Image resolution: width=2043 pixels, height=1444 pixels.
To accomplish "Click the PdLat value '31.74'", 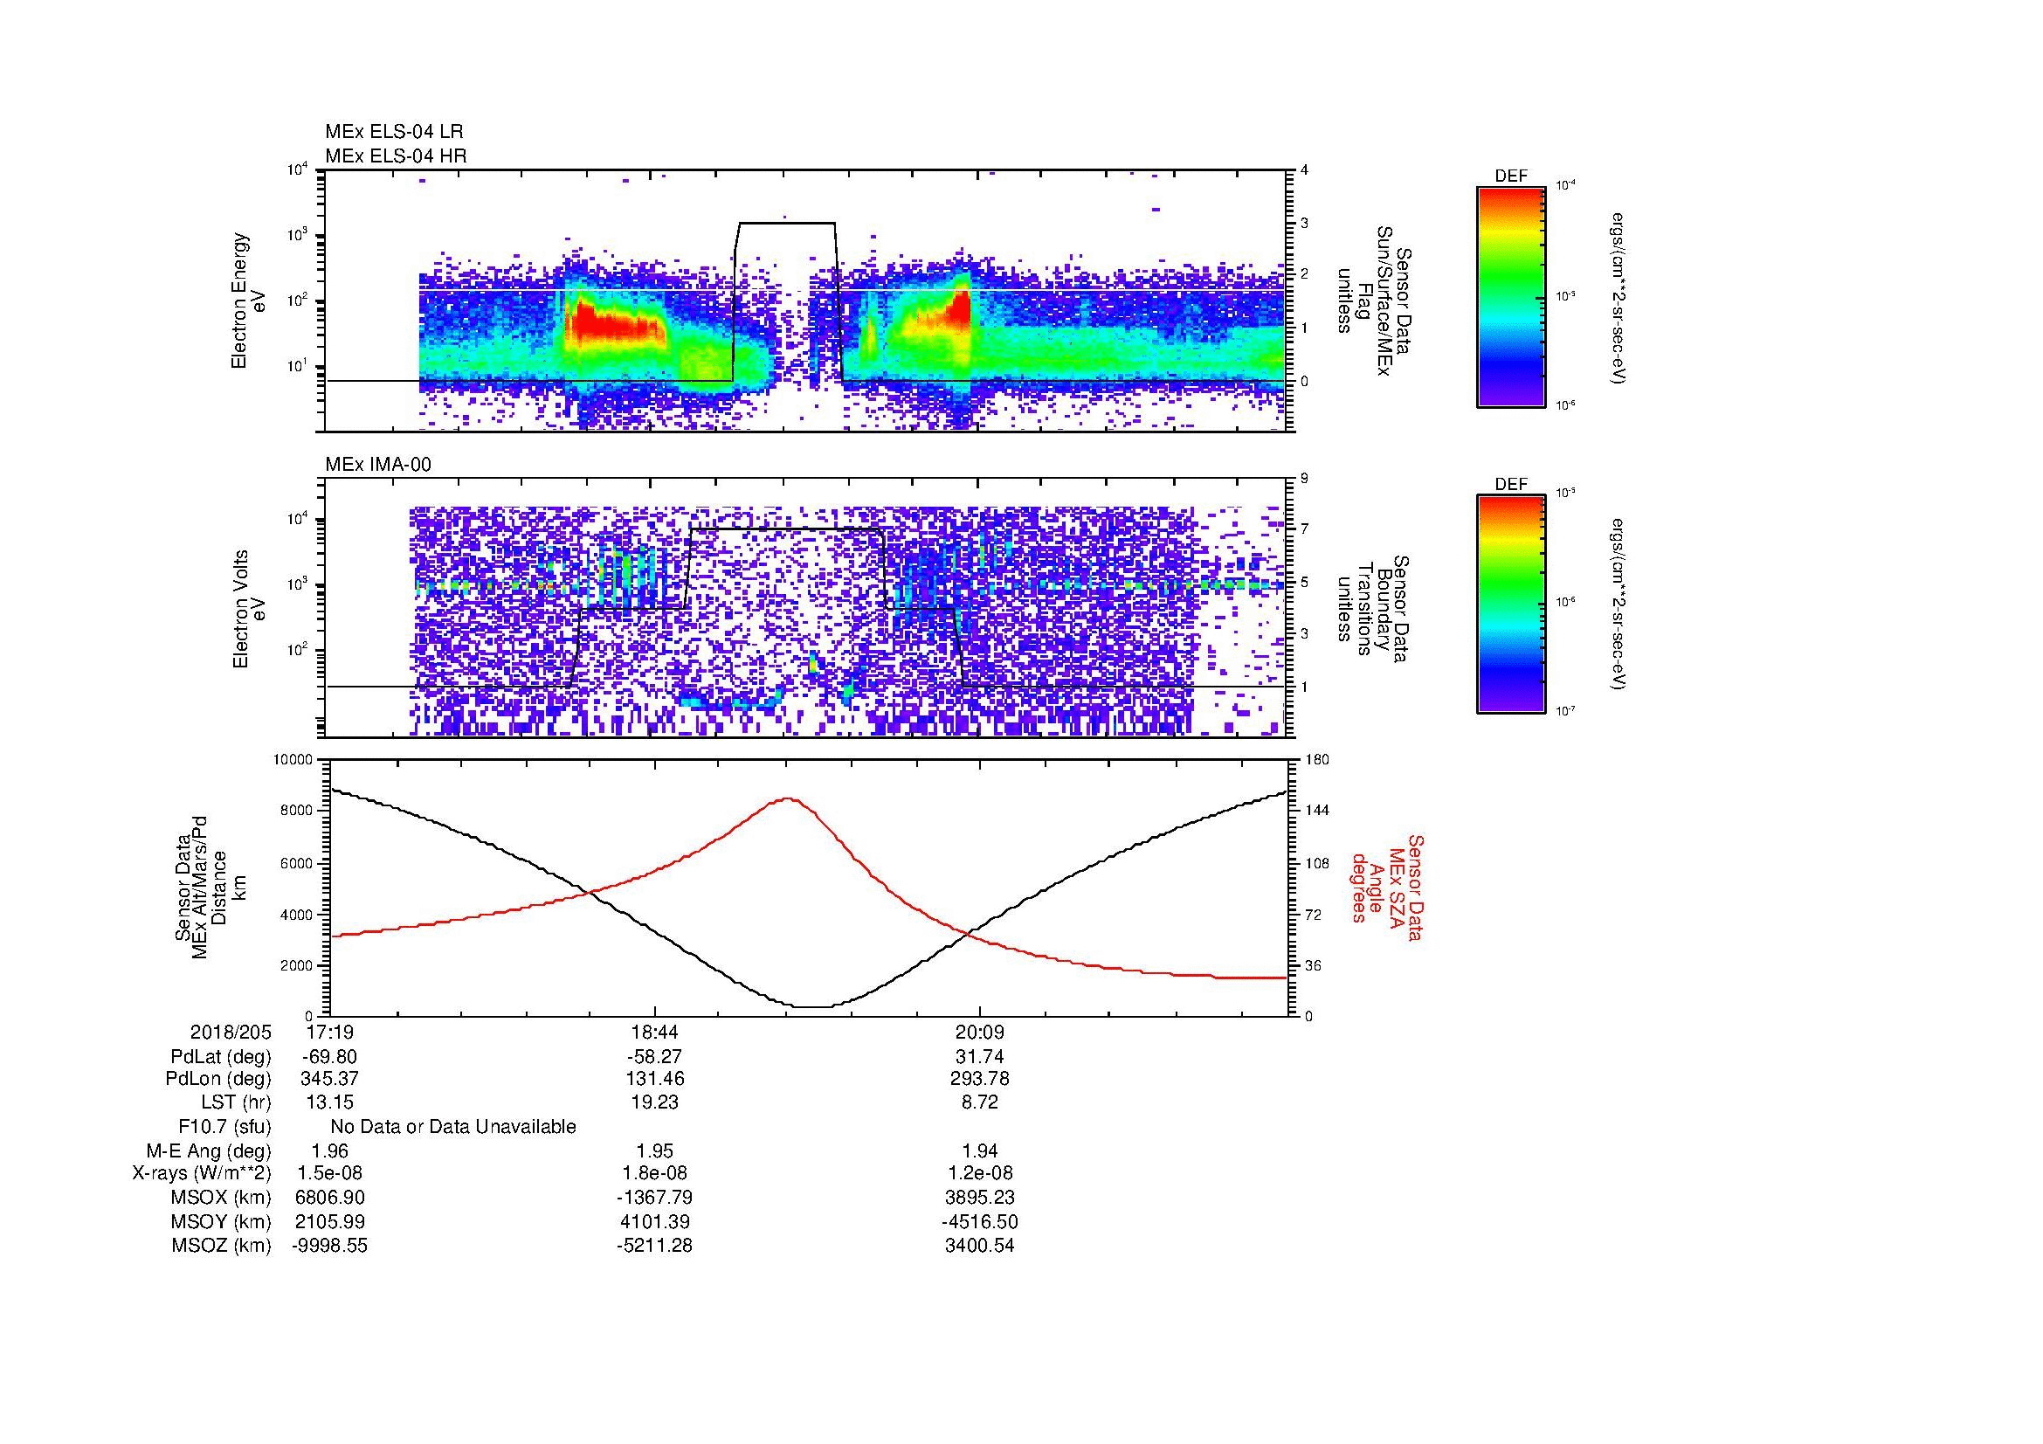I will tap(980, 1057).
